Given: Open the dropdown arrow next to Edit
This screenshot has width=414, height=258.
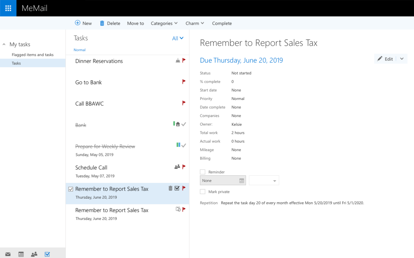Looking at the screenshot, I should (x=402, y=59).
